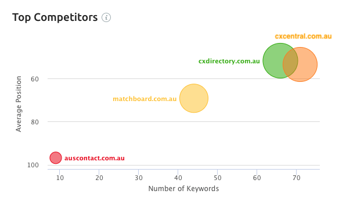Click the Top Competitors heading
This screenshot has width=339, height=212.
[55, 17]
